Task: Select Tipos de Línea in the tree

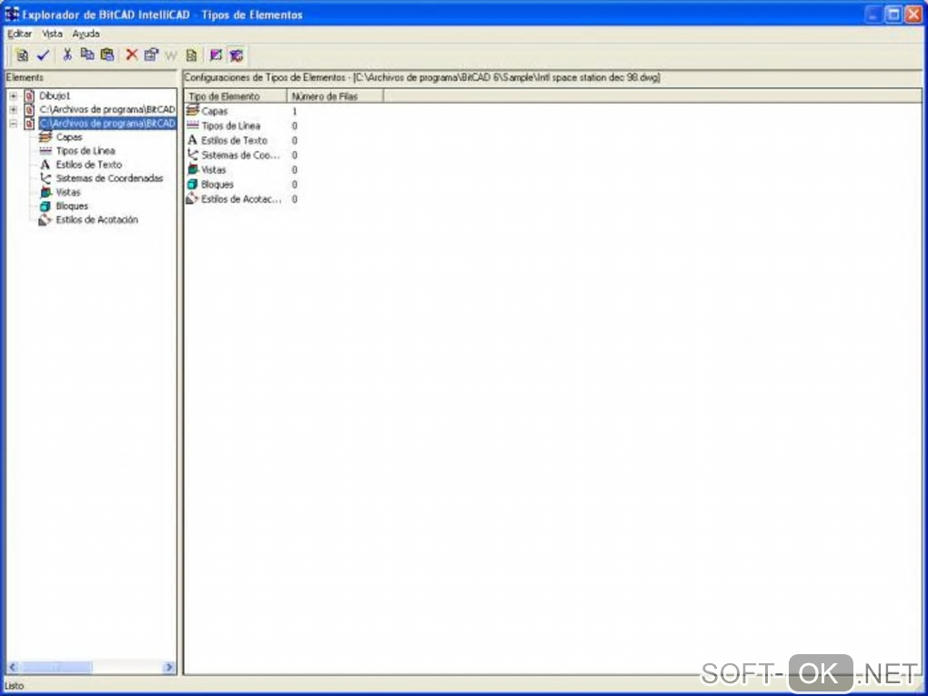Action: coord(86,151)
